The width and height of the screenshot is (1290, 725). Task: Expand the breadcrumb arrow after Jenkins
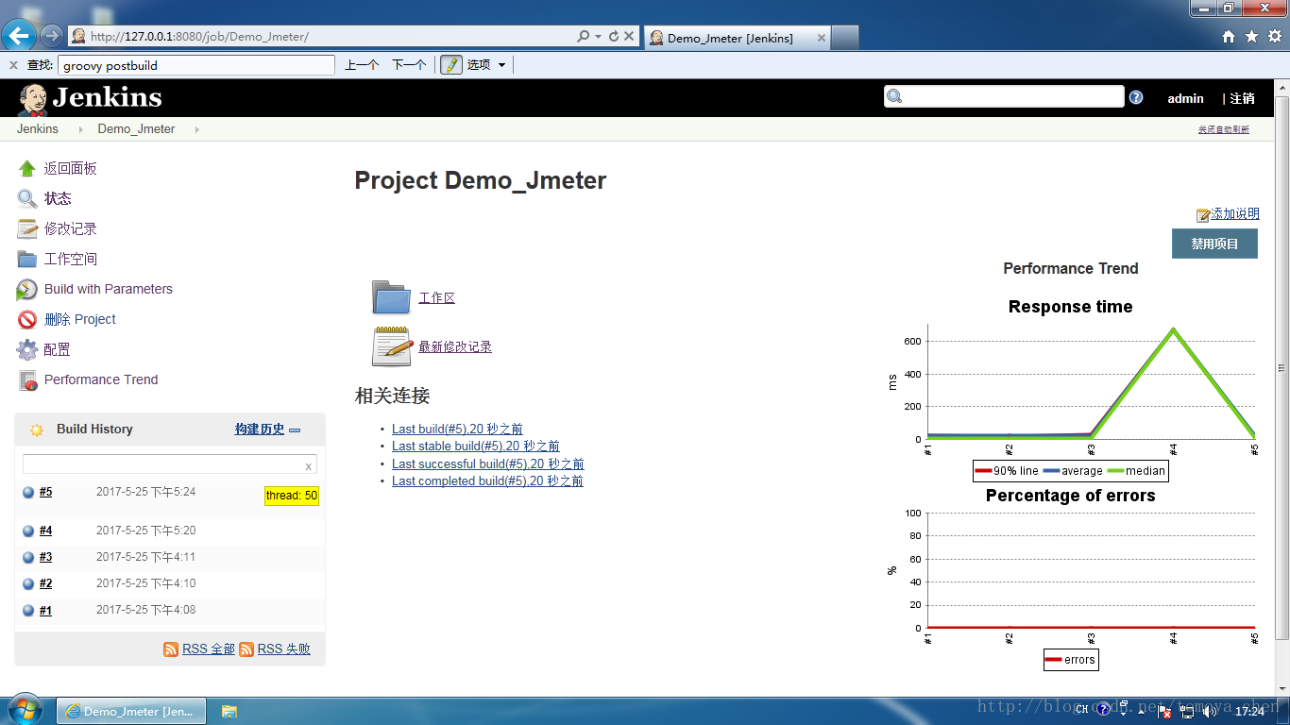tap(80, 129)
